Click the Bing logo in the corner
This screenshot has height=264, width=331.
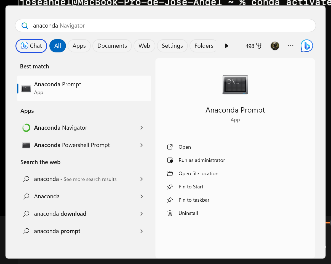click(306, 46)
